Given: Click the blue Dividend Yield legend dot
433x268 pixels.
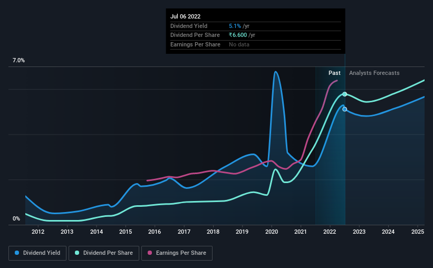Looking at the screenshot, I should pyautogui.click(x=17, y=253).
